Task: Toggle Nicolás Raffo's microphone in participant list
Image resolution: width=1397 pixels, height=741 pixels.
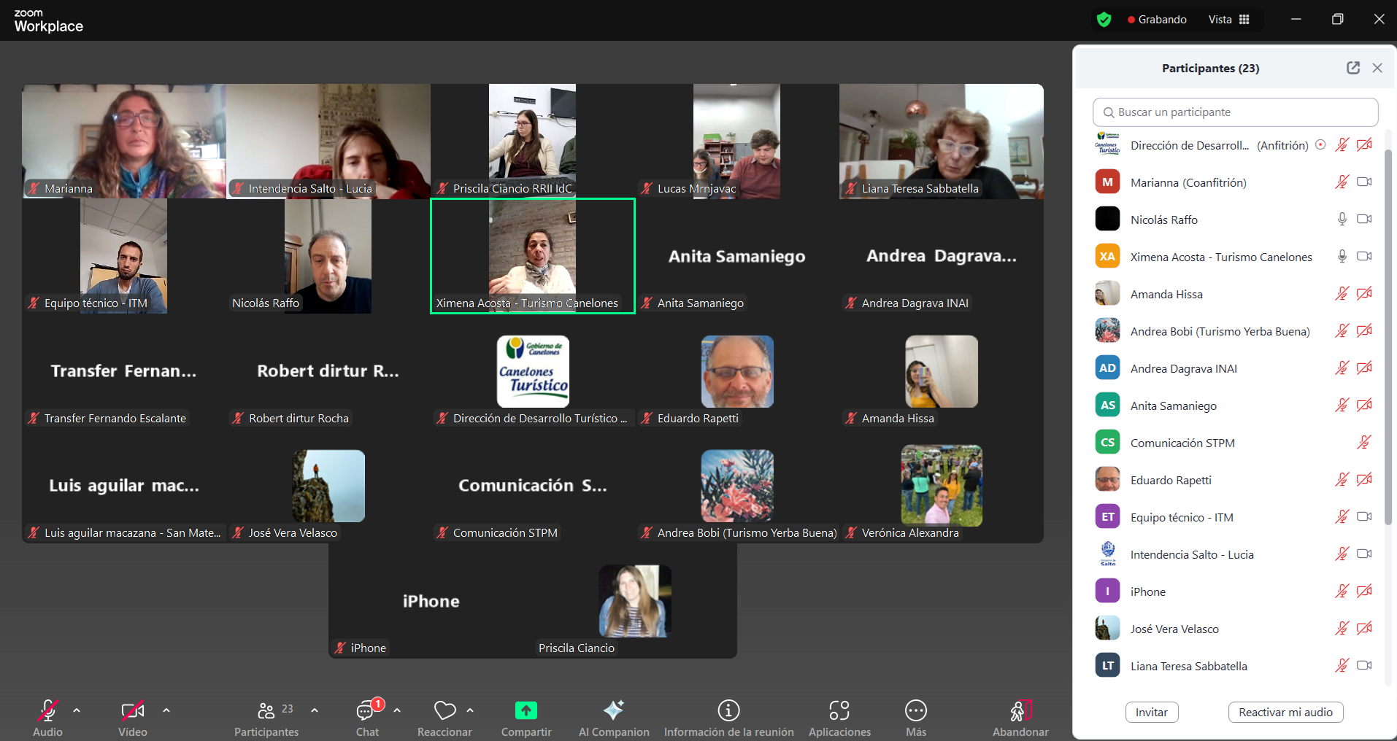Action: coord(1342,220)
